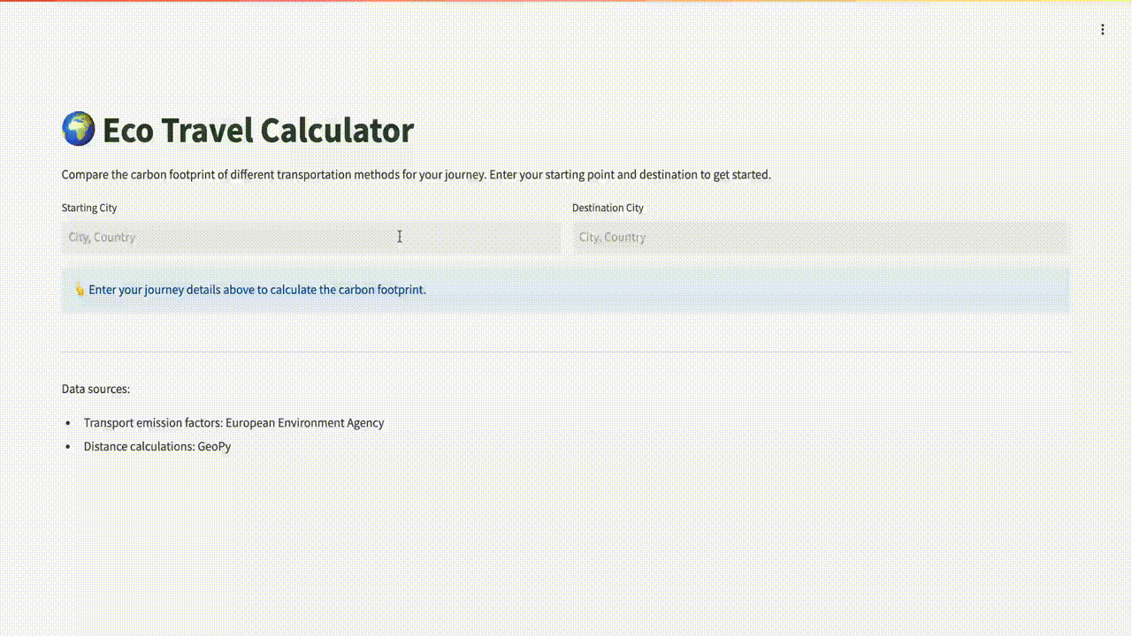The width and height of the screenshot is (1132, 636).
Task: Open the three-dot main menu
Action: [1102, 29]
